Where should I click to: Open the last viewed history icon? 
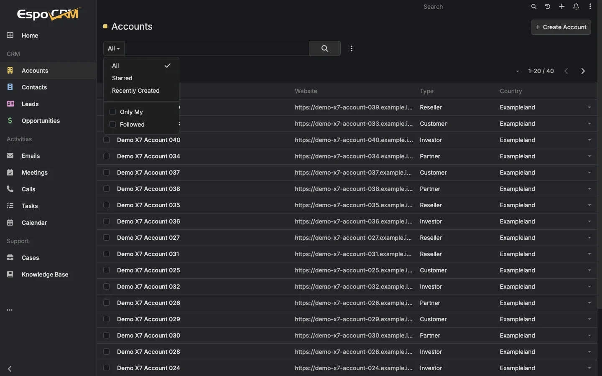[x=548, y=7]
